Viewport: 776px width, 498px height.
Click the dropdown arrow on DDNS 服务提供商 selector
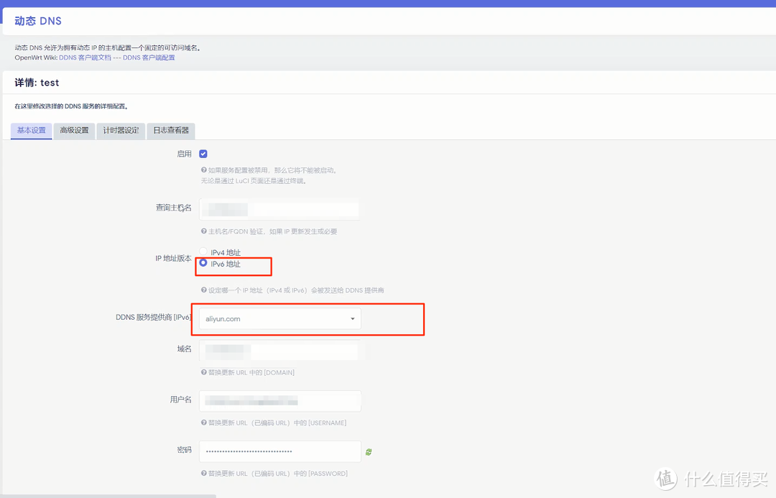pyautogui.click(x=352, y=318)
